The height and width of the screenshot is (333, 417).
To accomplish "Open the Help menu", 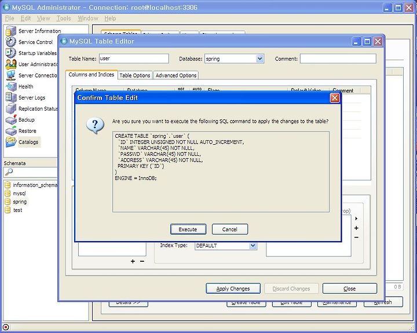I will tap(110, 19).
